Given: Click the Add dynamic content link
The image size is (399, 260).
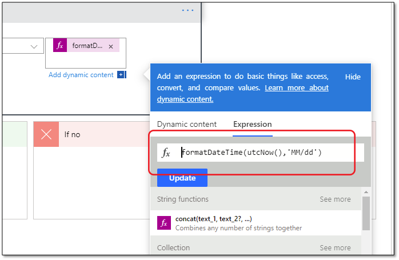Looking at the screenshot, I should [x=81, y=75].
